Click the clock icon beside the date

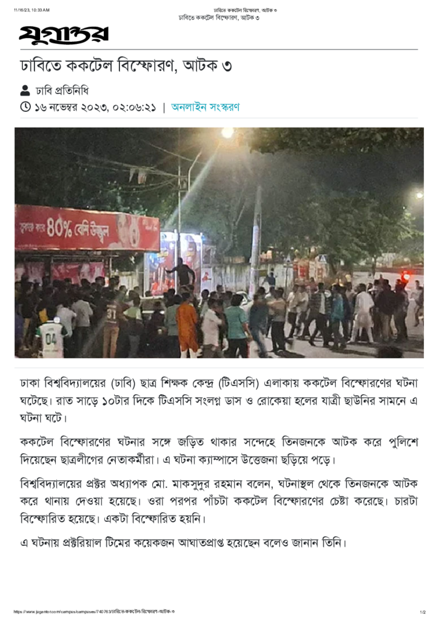pos(25,107)
